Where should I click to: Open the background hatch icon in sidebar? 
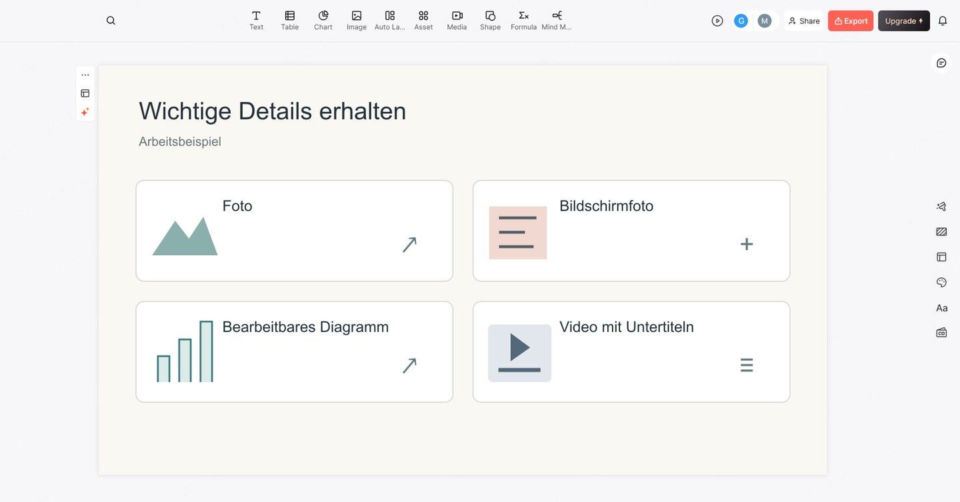pyautogui.click(x=941, y=232)
